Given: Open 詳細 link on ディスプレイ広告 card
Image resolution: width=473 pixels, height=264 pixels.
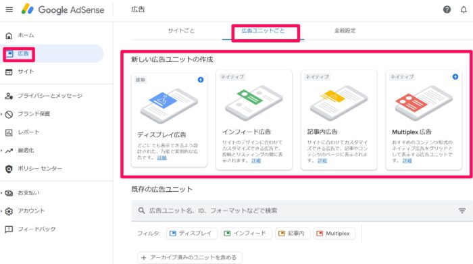Looking at the screenshot, I should pos(161,157).
